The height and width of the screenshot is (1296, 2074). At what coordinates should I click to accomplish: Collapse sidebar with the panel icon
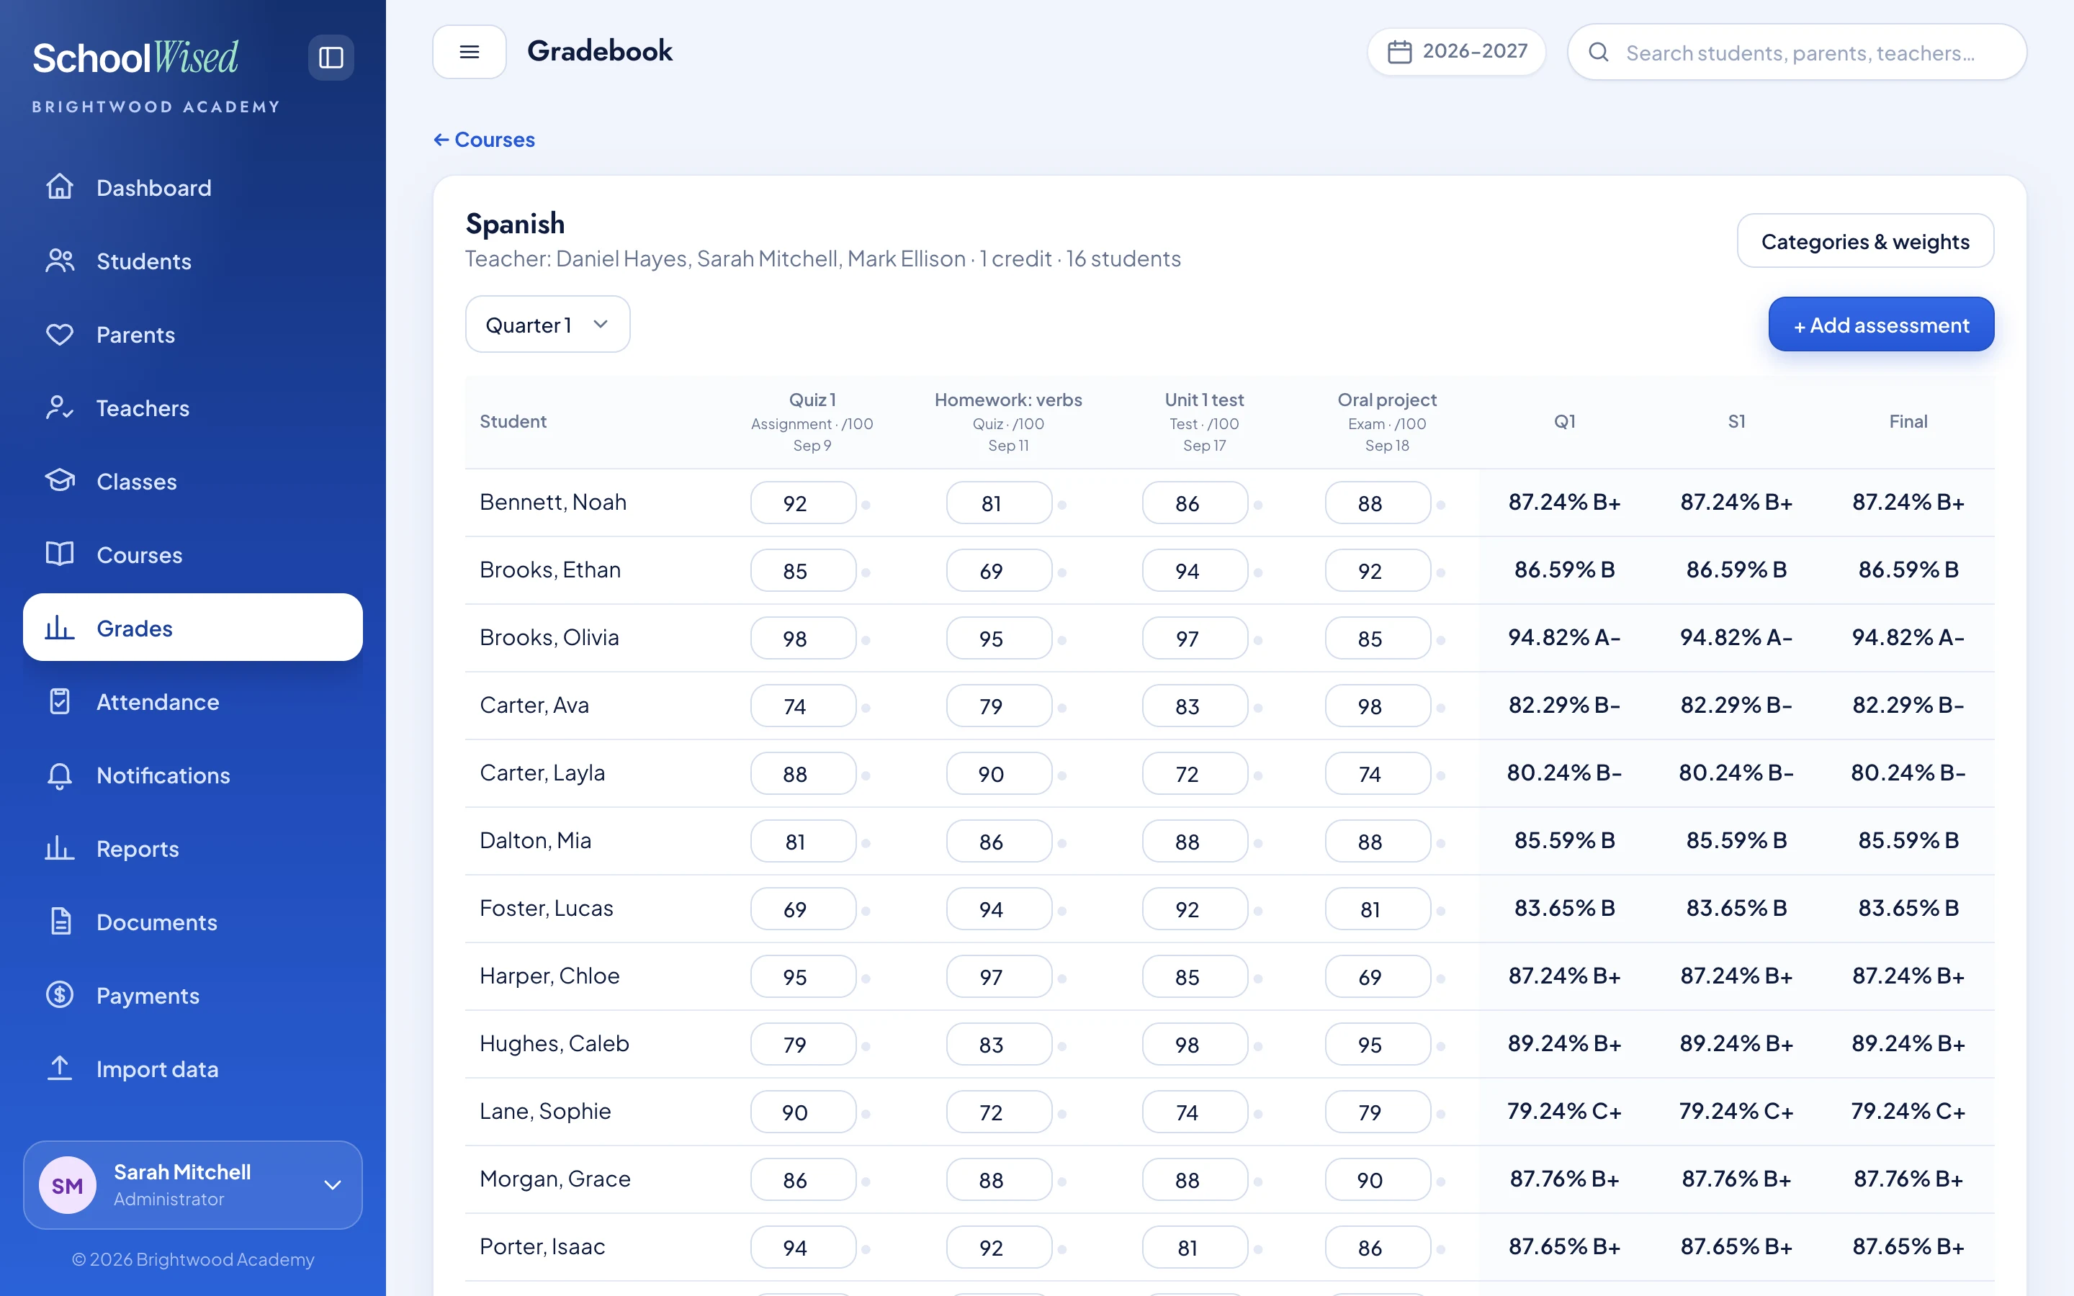click(331, 58)
